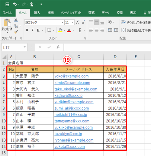The height and width of the screenshot is (156, 151).
Task: Click セルを結合して中央揃え merge button
Action: pyautogui.click(x=136, y=30)
